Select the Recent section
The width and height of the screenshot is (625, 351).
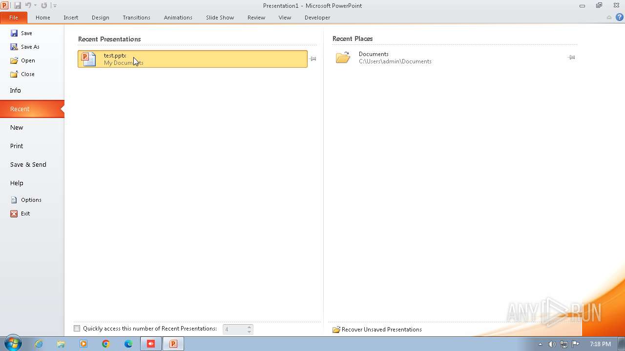point(32,109)
